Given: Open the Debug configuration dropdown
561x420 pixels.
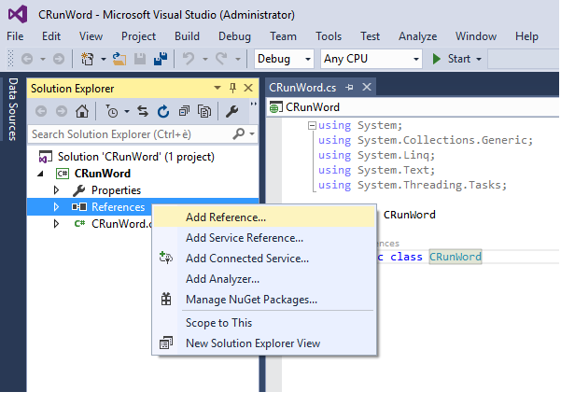Looking at the screenshot, I should 308,59.
